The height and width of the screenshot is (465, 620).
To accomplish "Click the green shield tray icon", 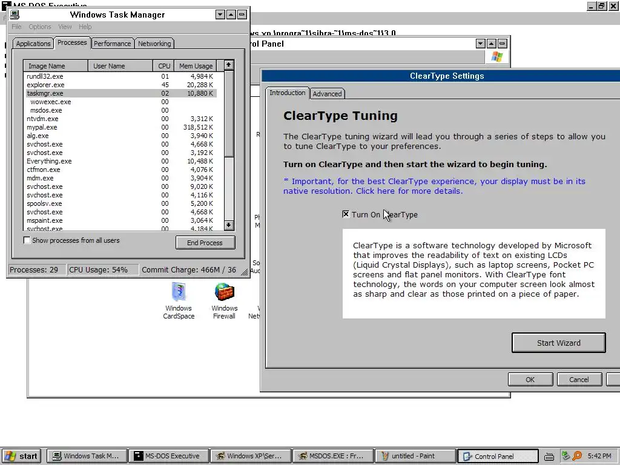I will tap(566, 456).
